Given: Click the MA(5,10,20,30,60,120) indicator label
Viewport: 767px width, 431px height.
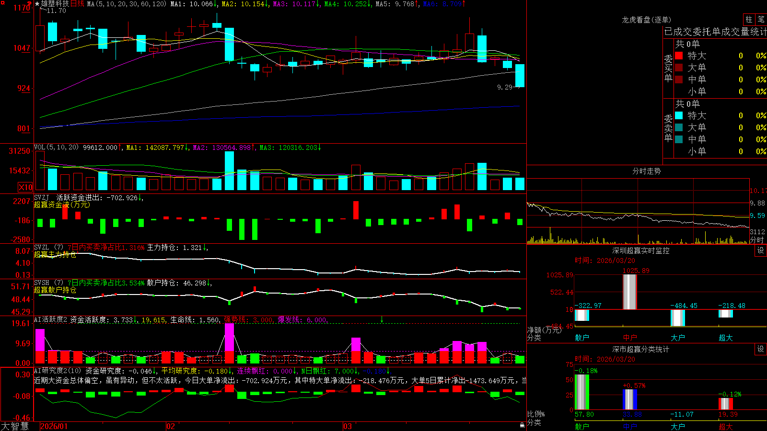Looking at the screenshot, I should [x=127, y=4].
